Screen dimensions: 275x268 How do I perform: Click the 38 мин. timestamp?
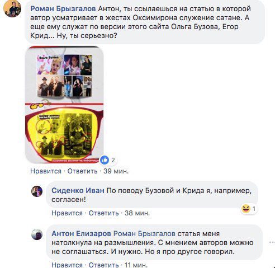pos(137,213)
